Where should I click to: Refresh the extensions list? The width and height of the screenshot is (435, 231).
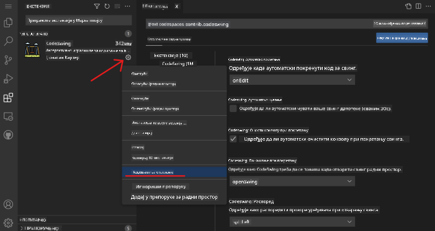point(107,6)
